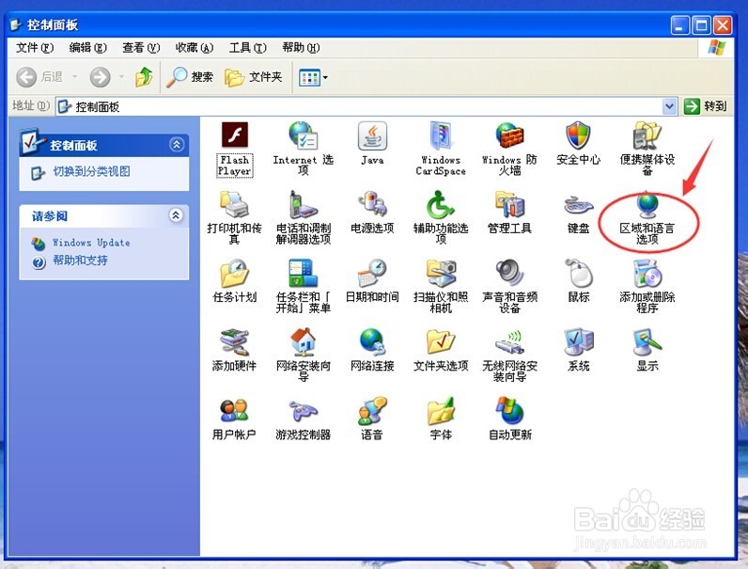Go up one folder level
Screen dimensions: 748x569
click(x=144, y=77)
